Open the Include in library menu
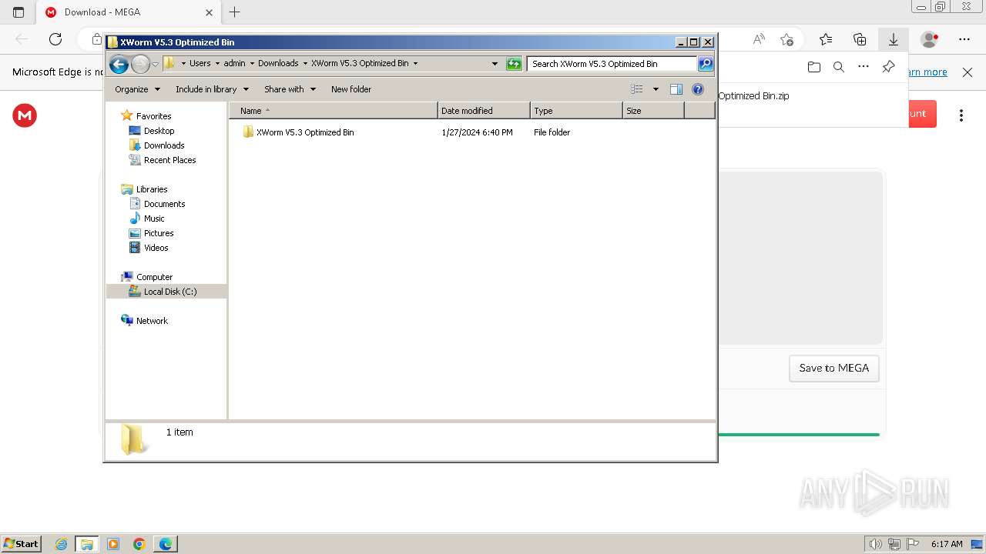 tap(212, 89)
